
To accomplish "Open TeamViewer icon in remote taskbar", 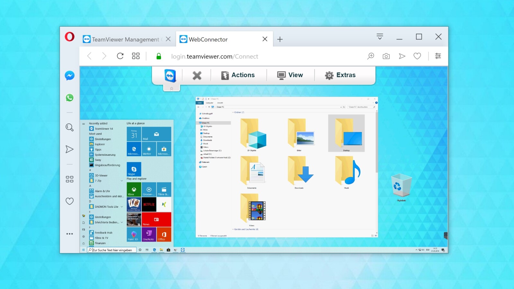I will pyautogui.click(x=182, y=250).
